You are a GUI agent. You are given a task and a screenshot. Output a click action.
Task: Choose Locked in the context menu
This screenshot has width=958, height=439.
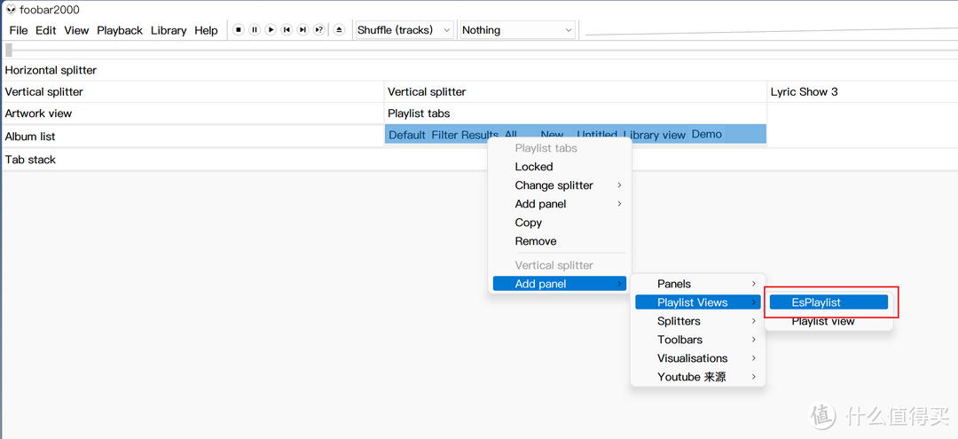pyautogui.click(x=560, y=167)
